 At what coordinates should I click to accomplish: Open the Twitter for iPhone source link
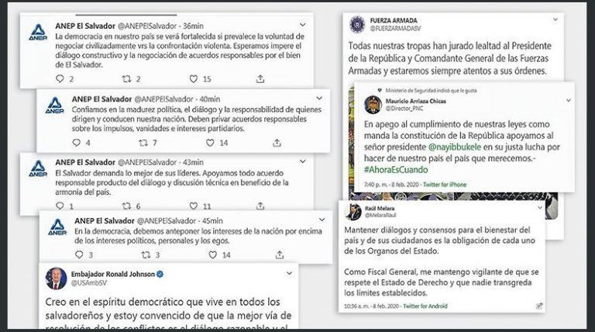(x=445, y=185)
